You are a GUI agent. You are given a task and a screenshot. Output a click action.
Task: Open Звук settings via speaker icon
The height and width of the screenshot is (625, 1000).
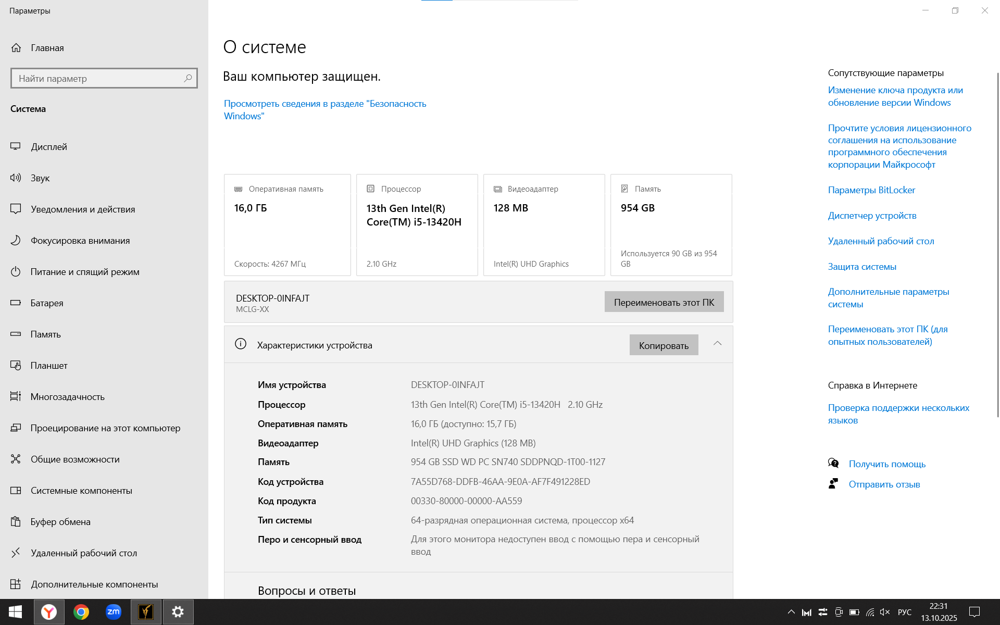click(16, 178)
